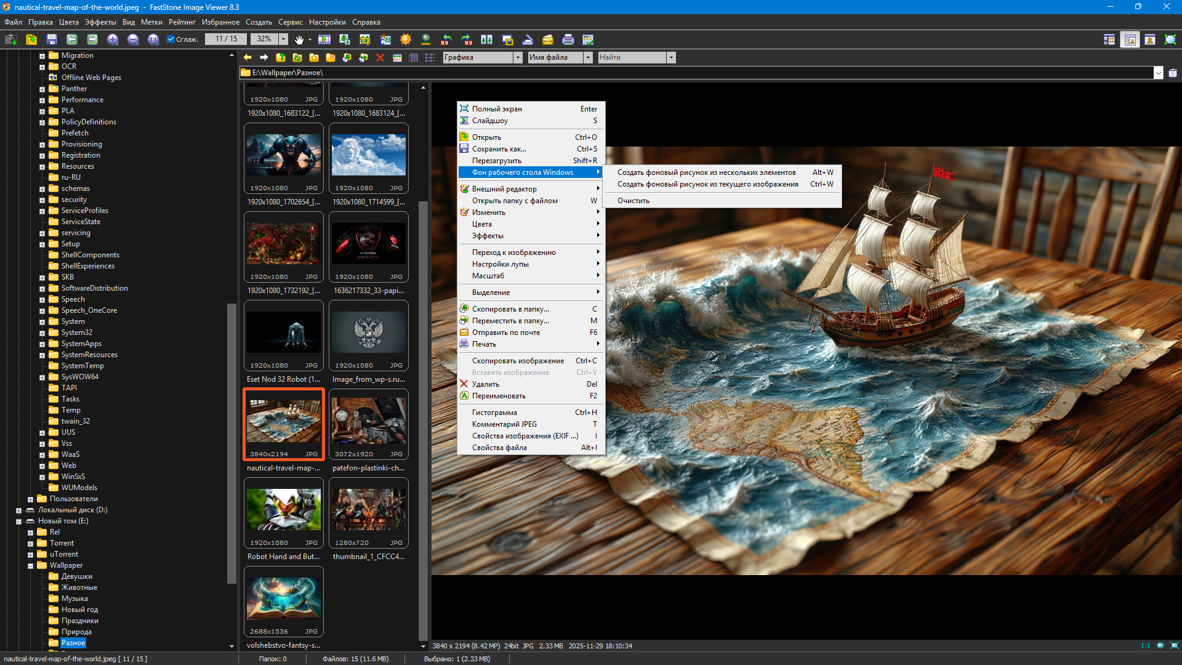1182x665 pixels.
Task: Select the Природа folder in tree
Action: 76,632
